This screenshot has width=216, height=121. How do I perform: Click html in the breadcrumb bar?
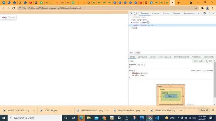pyautogui.click(x=131, y=53)
